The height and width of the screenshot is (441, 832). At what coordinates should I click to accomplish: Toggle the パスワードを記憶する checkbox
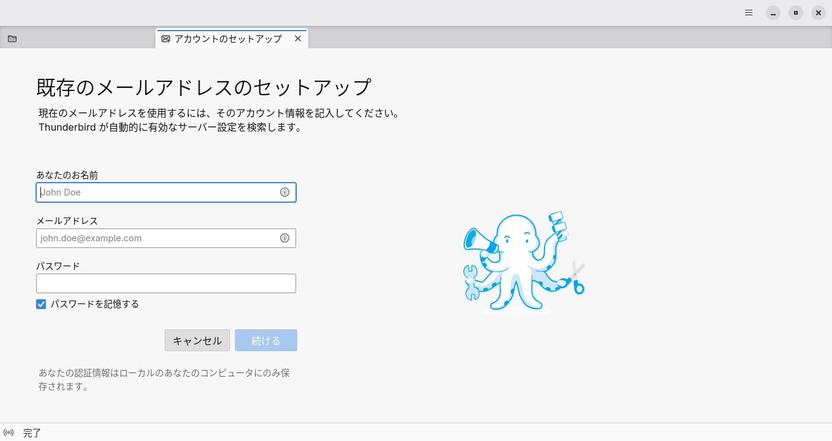pyautogui.click(x=41, y=304)
